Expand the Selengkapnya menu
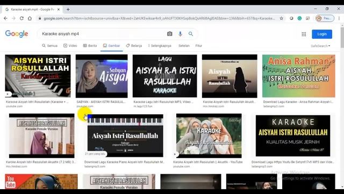 pyautogui.click(x=160, y=46)
